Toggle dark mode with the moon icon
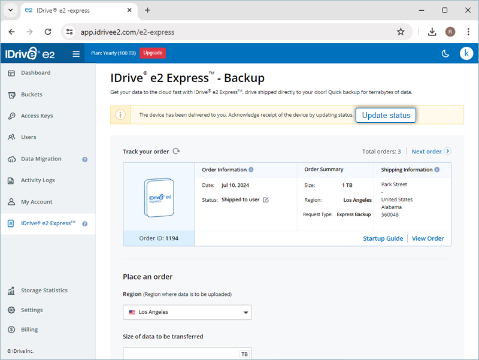The height and width of the screenshot is (360, 479). (x=445, y=54)
